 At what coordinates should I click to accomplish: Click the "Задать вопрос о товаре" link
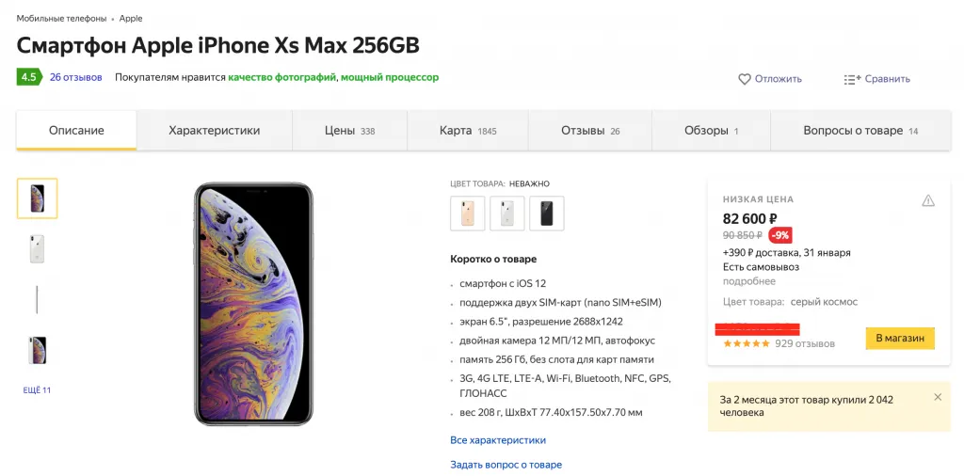(506, 465)
